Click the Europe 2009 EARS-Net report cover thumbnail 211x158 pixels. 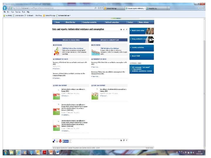(x=56, y=126)
